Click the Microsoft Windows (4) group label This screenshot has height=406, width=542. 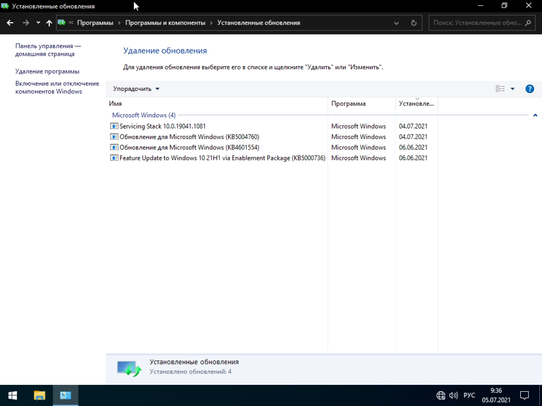point(144,115)
